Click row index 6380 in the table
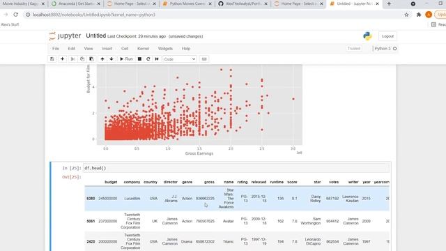This screenshot has height=251, width=446. click(91, 198)
